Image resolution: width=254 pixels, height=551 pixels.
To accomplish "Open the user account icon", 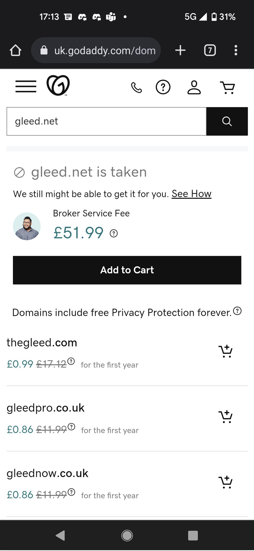I will 194,87.
